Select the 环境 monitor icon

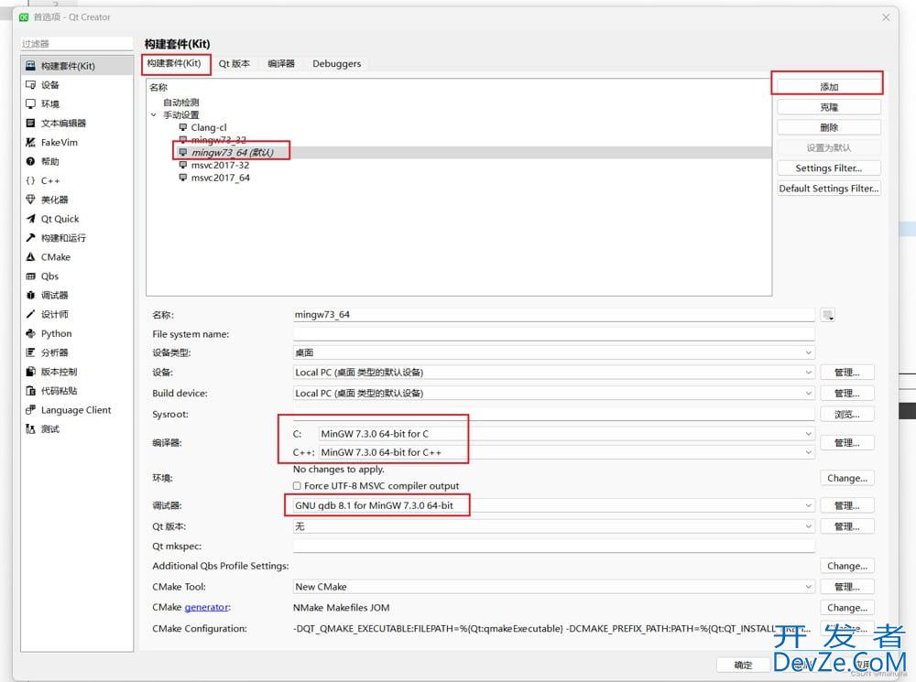(x=30, y=104)
